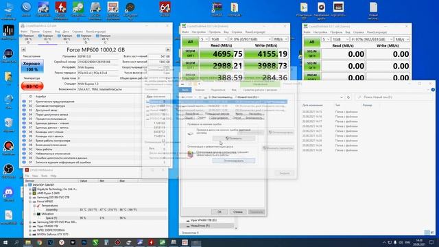Open Диск menu in CrystalDiskInfo
439x247 pixels.
tap(66, 32)
